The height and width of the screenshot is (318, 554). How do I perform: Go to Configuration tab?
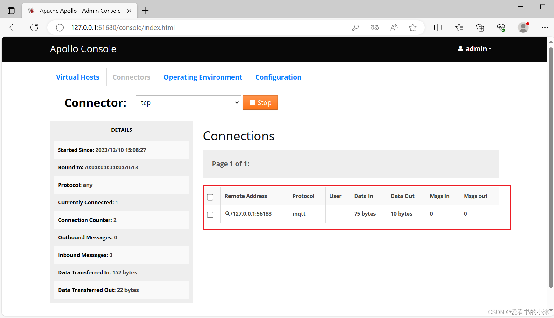click(x=278, y=77)
